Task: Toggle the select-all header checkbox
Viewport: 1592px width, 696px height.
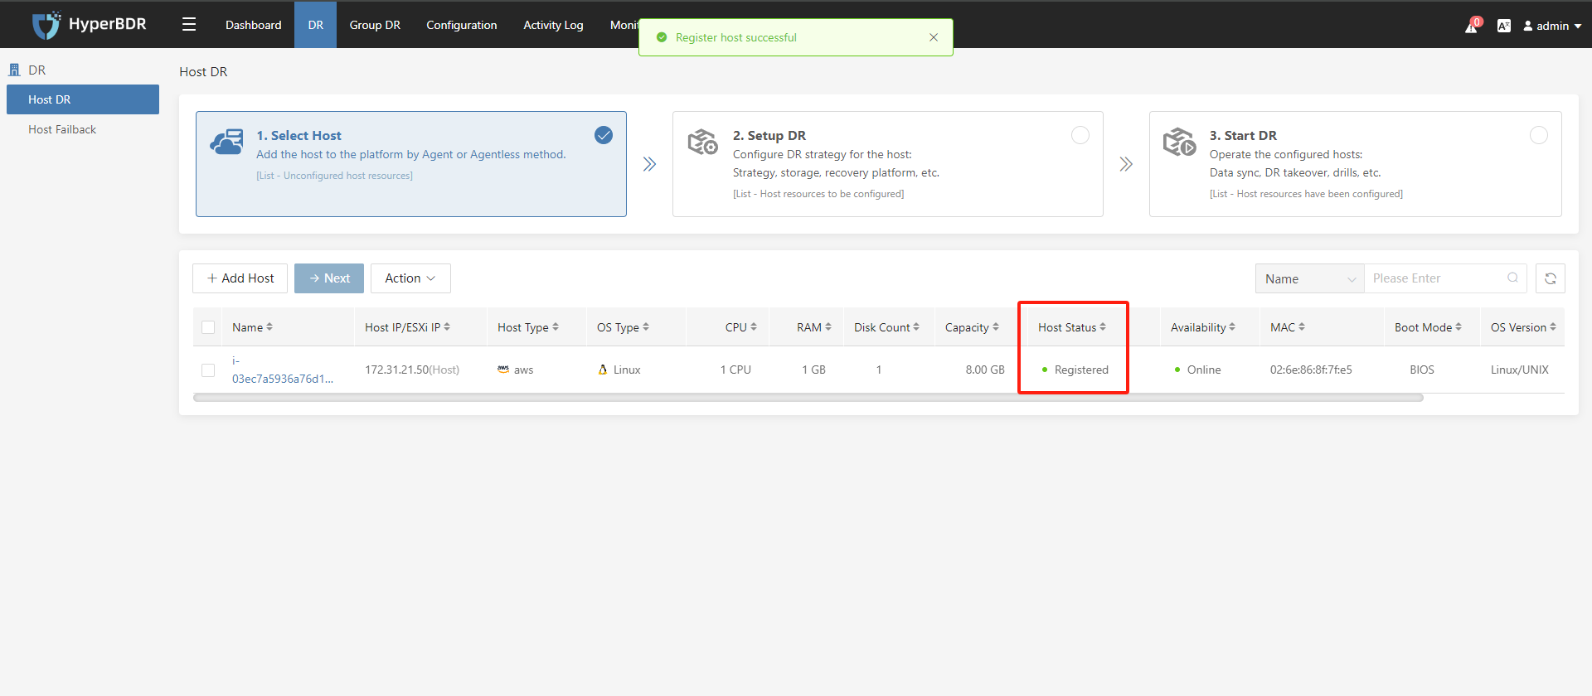Action: pos(208,327)
